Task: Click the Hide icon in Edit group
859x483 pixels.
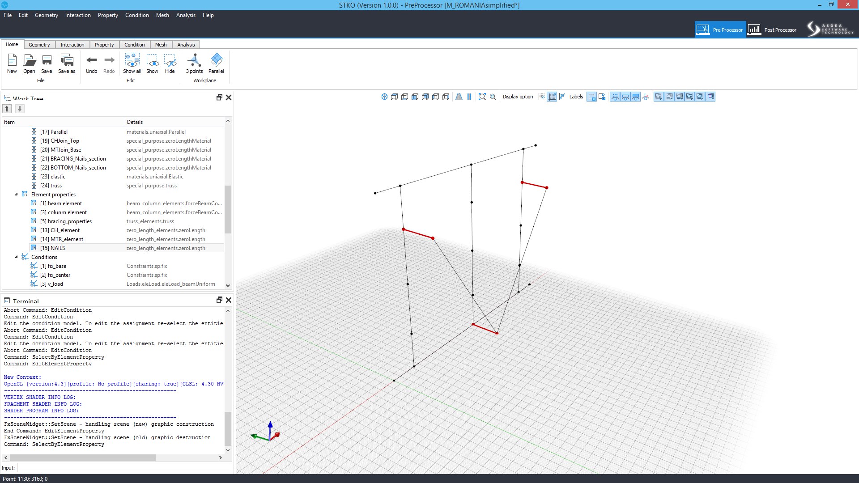Action: pos(170,63)
